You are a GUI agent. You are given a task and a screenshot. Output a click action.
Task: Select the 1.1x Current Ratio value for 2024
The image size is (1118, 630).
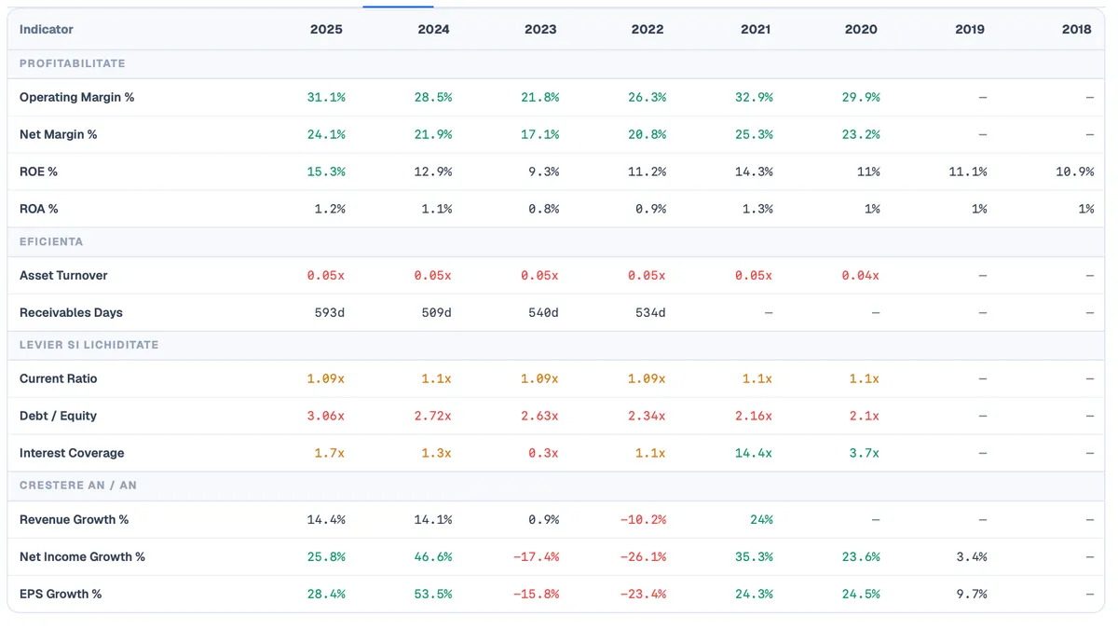[x=436, y=378]
